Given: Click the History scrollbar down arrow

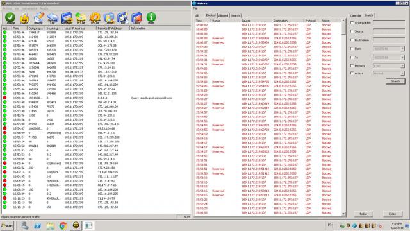Looking at the screenshot, I should 343,214.
